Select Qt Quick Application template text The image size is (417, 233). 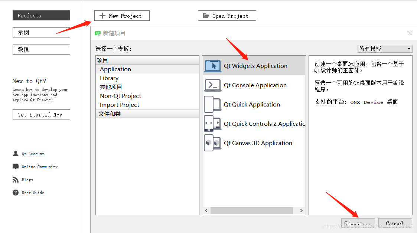point(252,104)
